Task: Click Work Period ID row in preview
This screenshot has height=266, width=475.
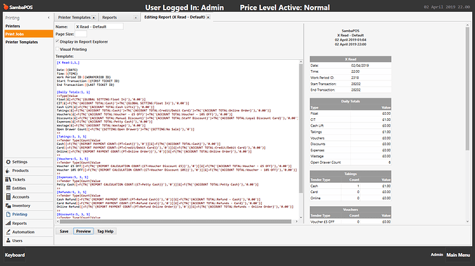Action: [x=350, y=78]
